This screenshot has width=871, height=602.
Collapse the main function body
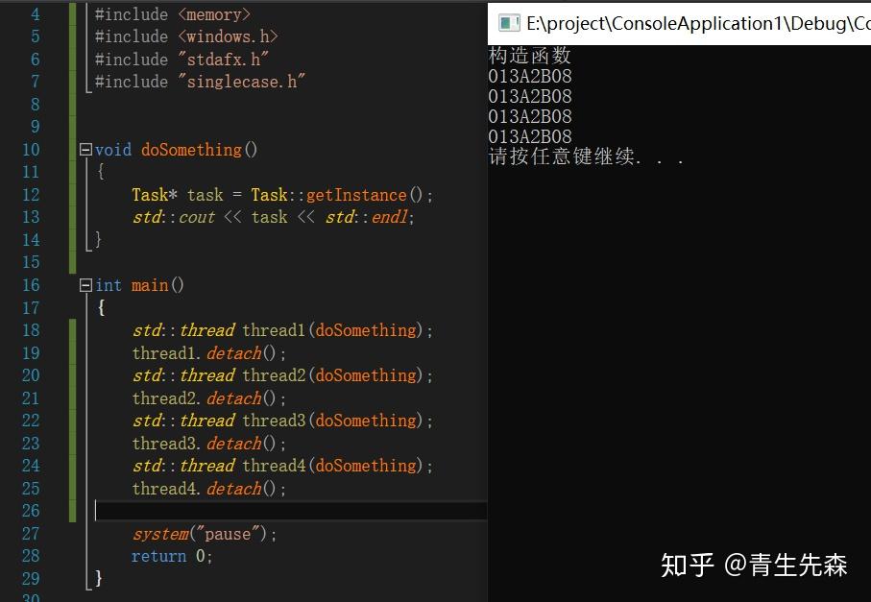[85, 285]
